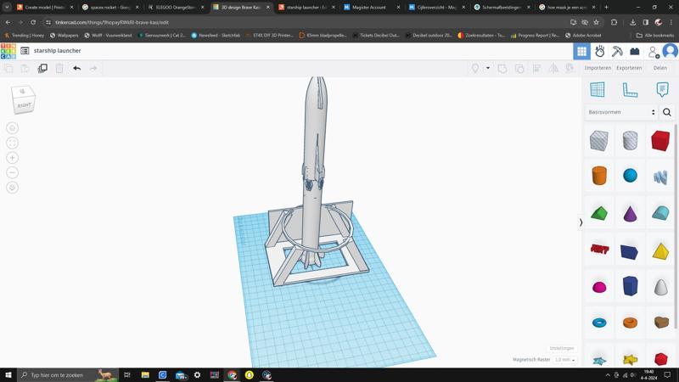The width and height of the screenshot is (679, 382).
Task: Open the designs list icon beside title
Action: click(x=25, y=51)
